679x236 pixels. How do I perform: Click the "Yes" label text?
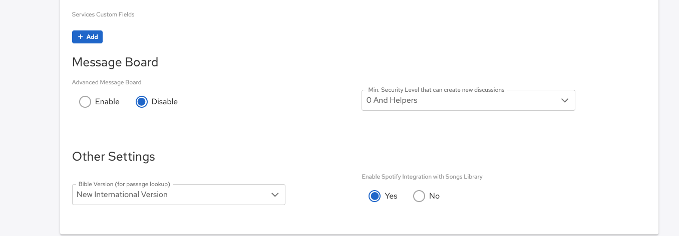391,196
